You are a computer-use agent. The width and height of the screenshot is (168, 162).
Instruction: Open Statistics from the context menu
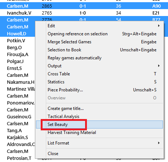99,82
